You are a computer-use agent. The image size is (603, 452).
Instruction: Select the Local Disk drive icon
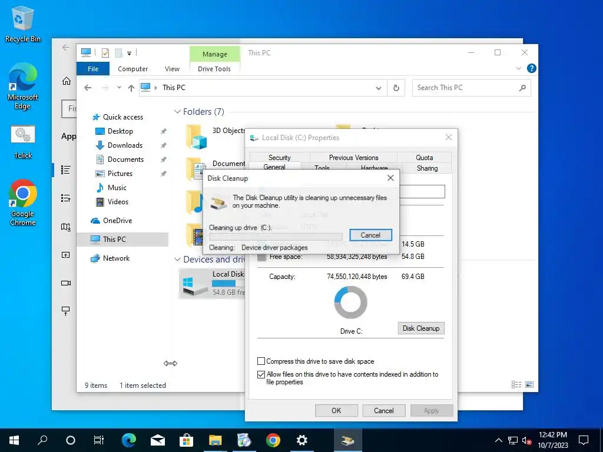[x=195, y=285]
